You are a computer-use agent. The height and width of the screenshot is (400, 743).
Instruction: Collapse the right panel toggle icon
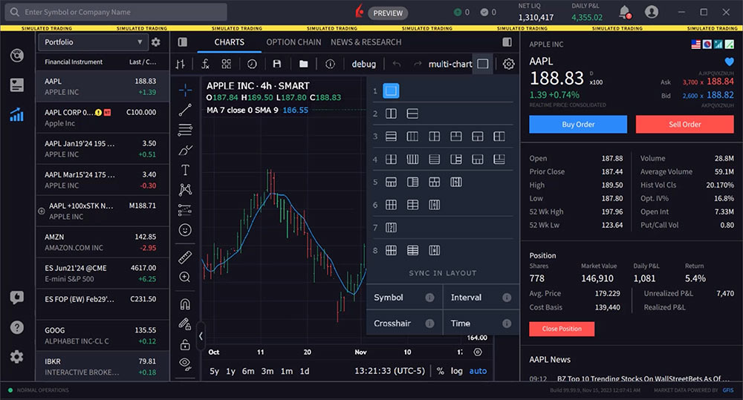pos(507,42)
